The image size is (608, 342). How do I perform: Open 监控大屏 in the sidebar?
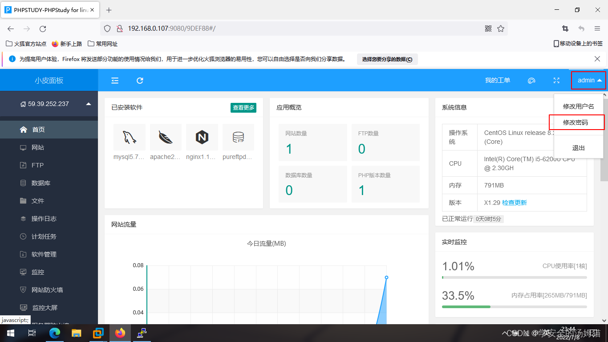49,308
